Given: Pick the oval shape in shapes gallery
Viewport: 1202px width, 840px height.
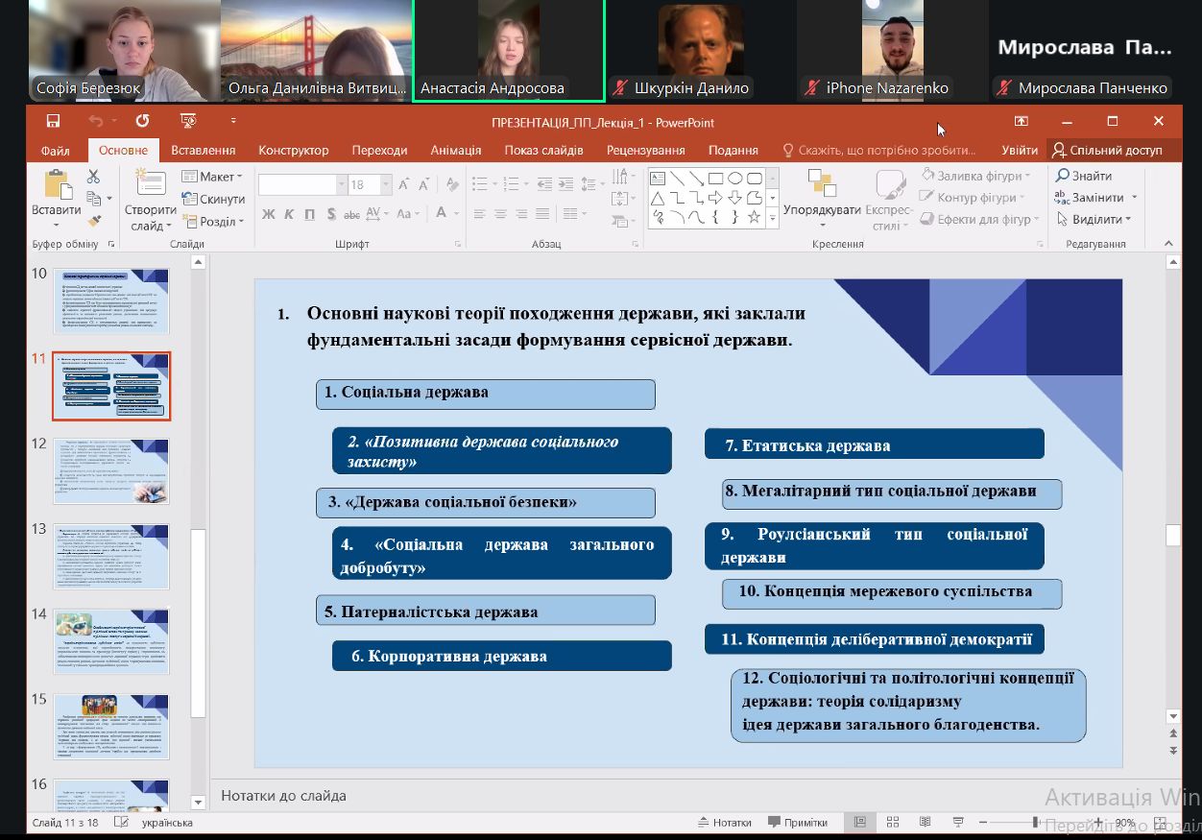Looking at the screenshot, I should (x=734, y=178).
